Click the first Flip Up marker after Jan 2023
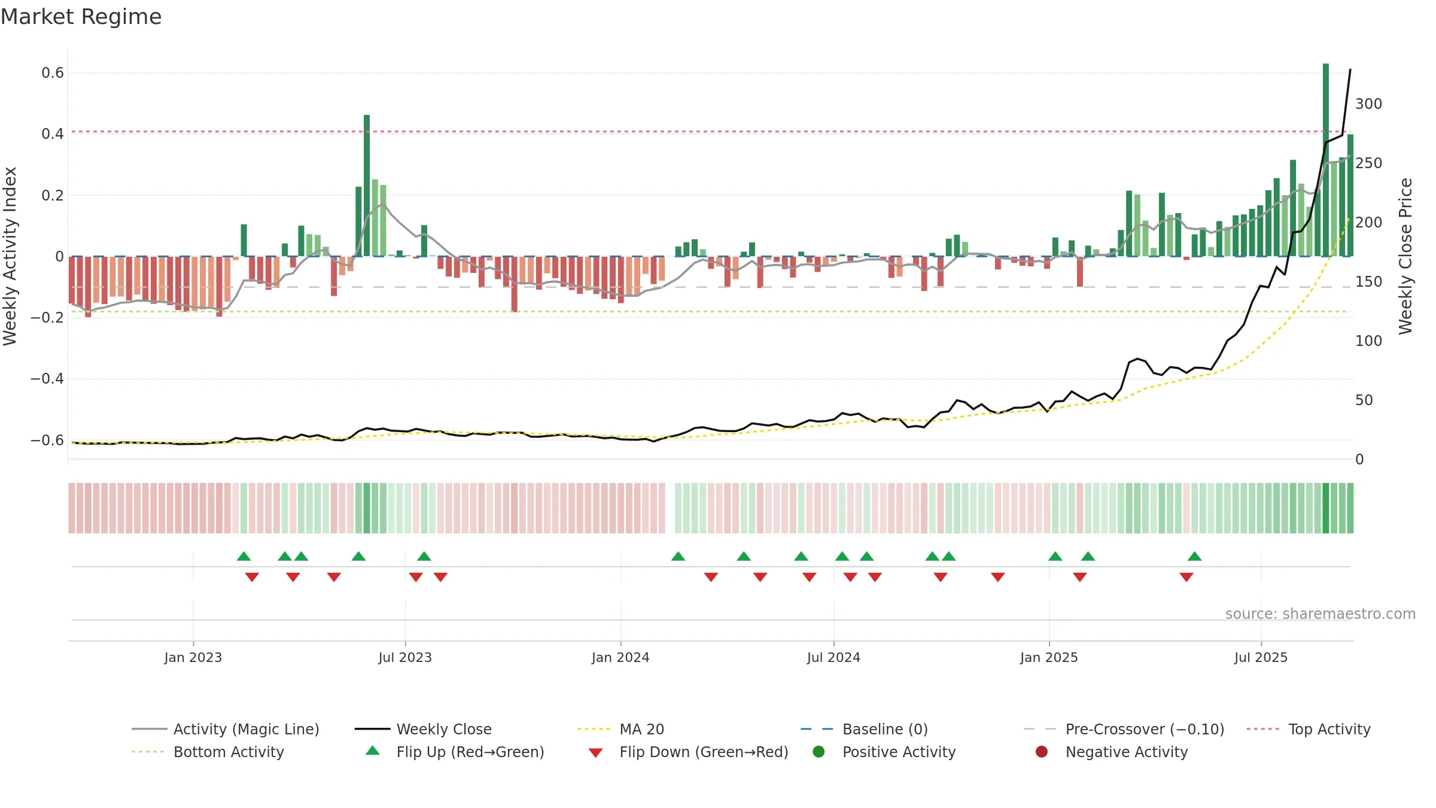Image resolution: width=1436 pixels, height=808 pixels. pyautogui.click(x=244, y=556)
